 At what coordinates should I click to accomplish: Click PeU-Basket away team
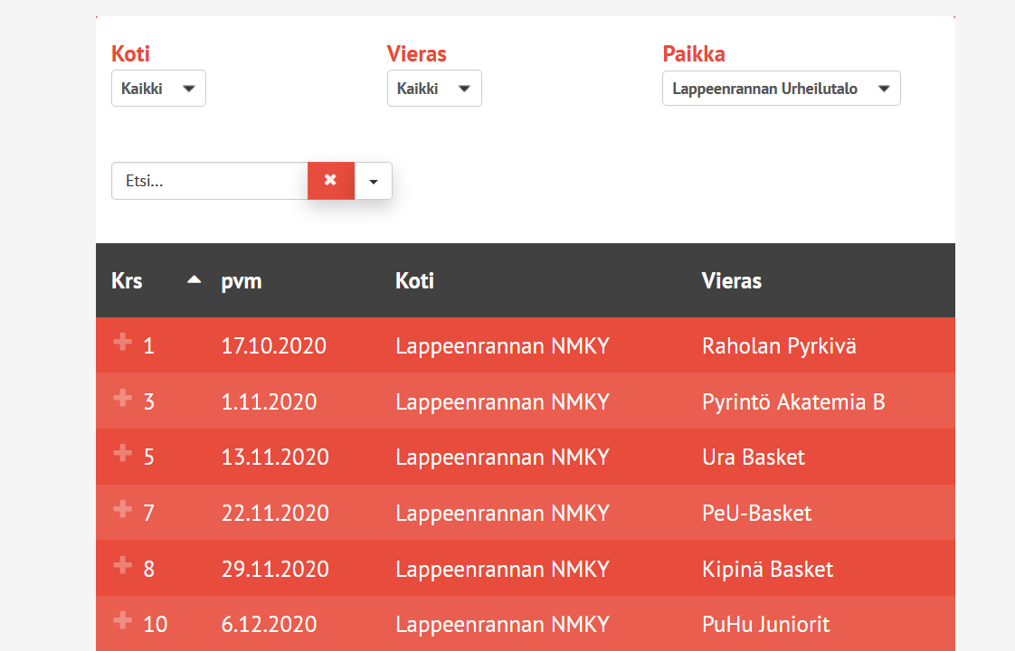tap(756, 514)
